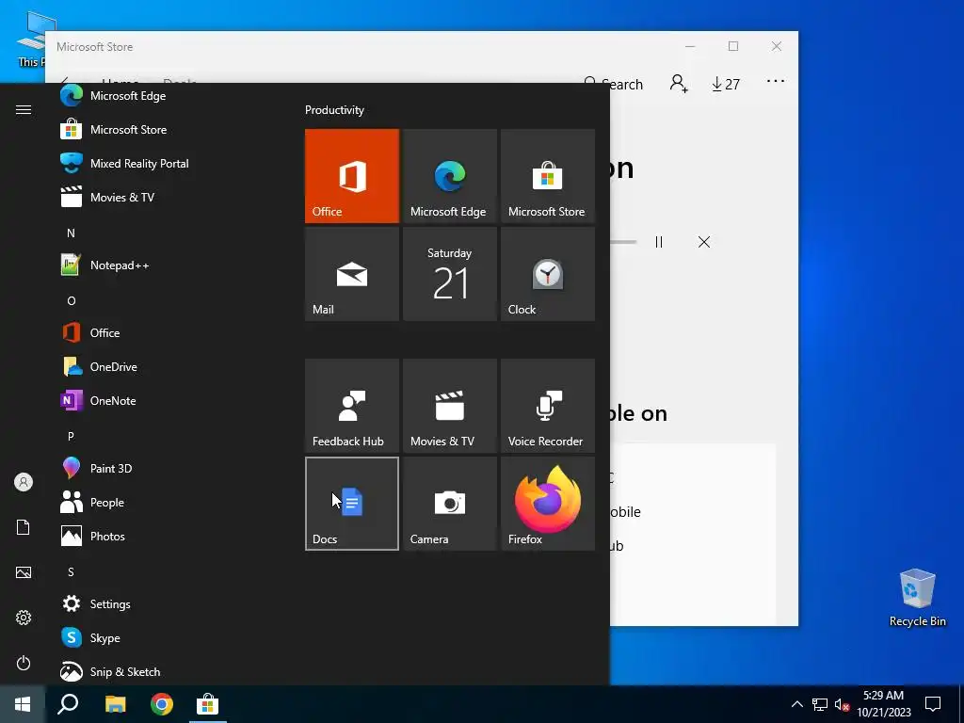Open Pictures from Start sidebar

click(x=24, y=572)
